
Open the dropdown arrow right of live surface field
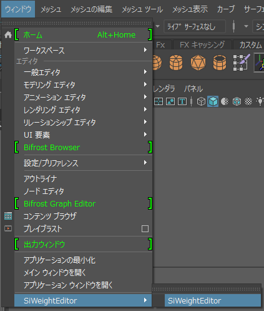click(246, 26)
